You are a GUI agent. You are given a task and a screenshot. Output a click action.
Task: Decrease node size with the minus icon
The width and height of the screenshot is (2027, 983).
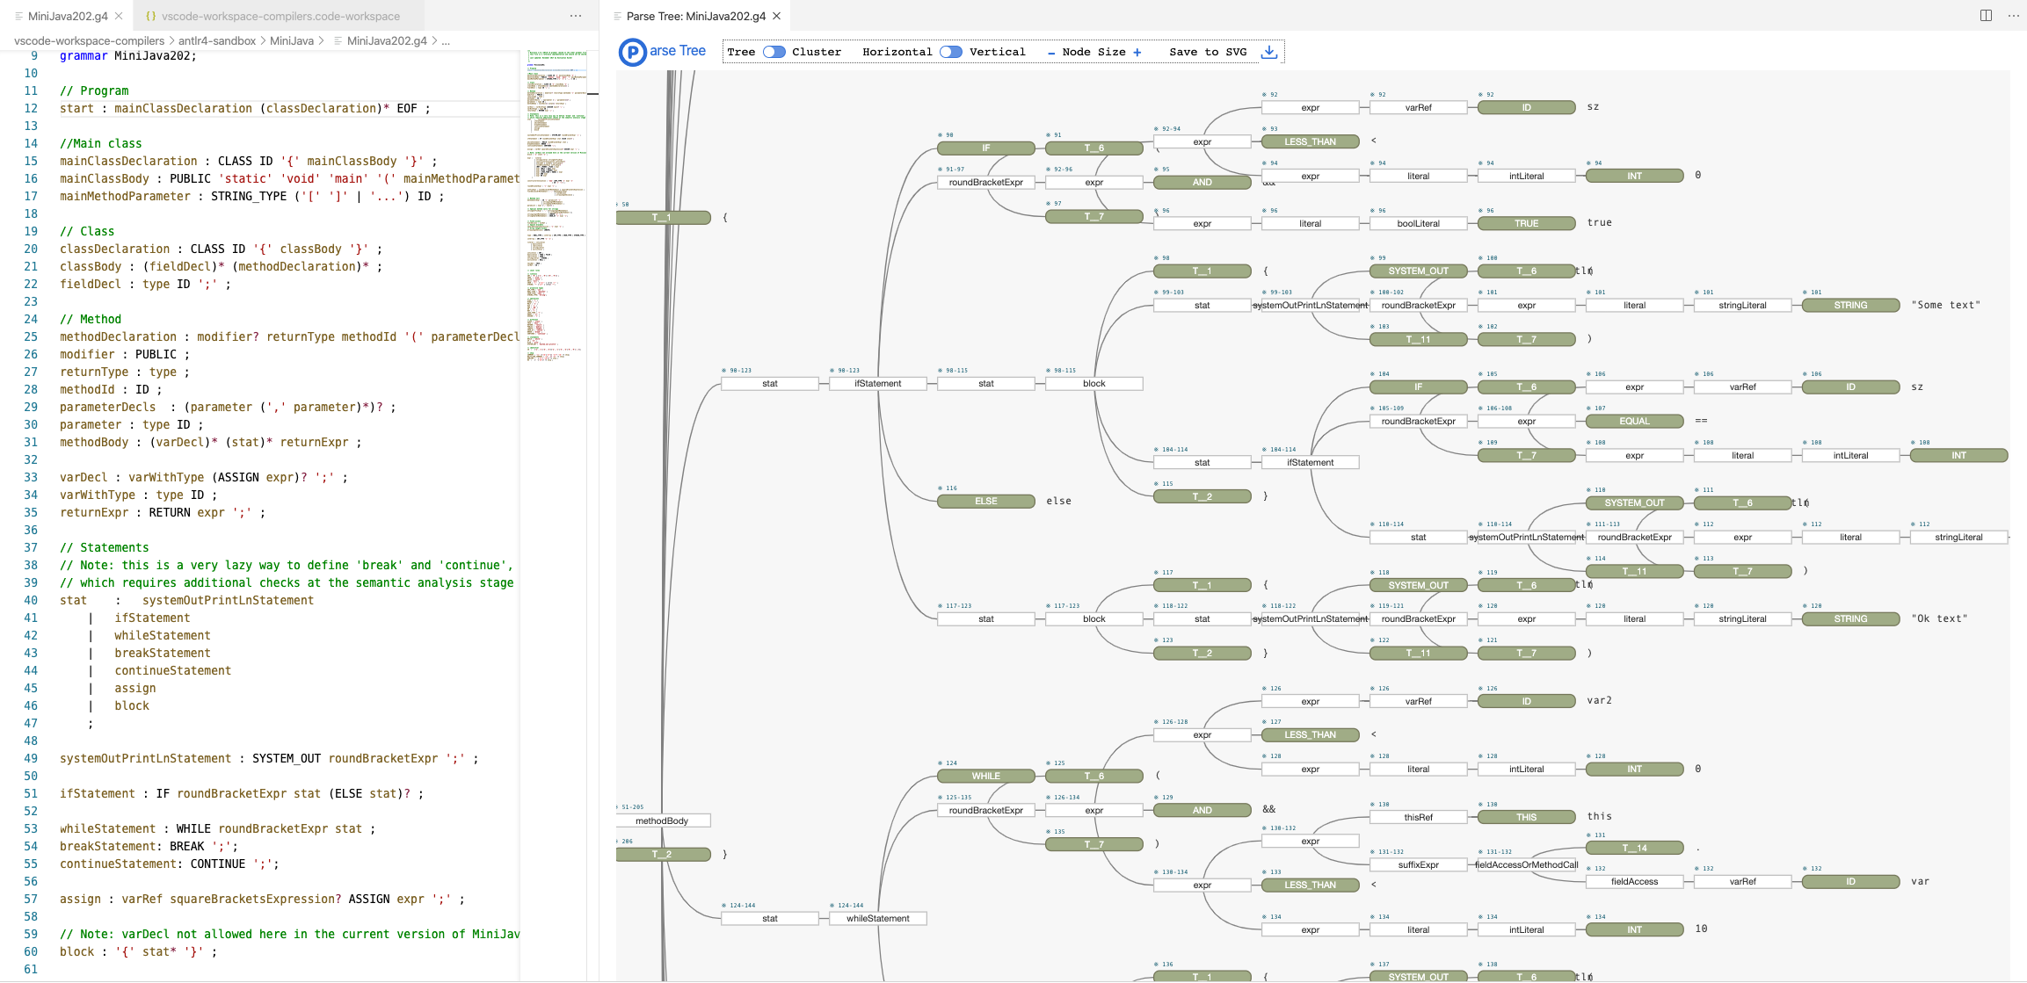[x=1051, y=53]
